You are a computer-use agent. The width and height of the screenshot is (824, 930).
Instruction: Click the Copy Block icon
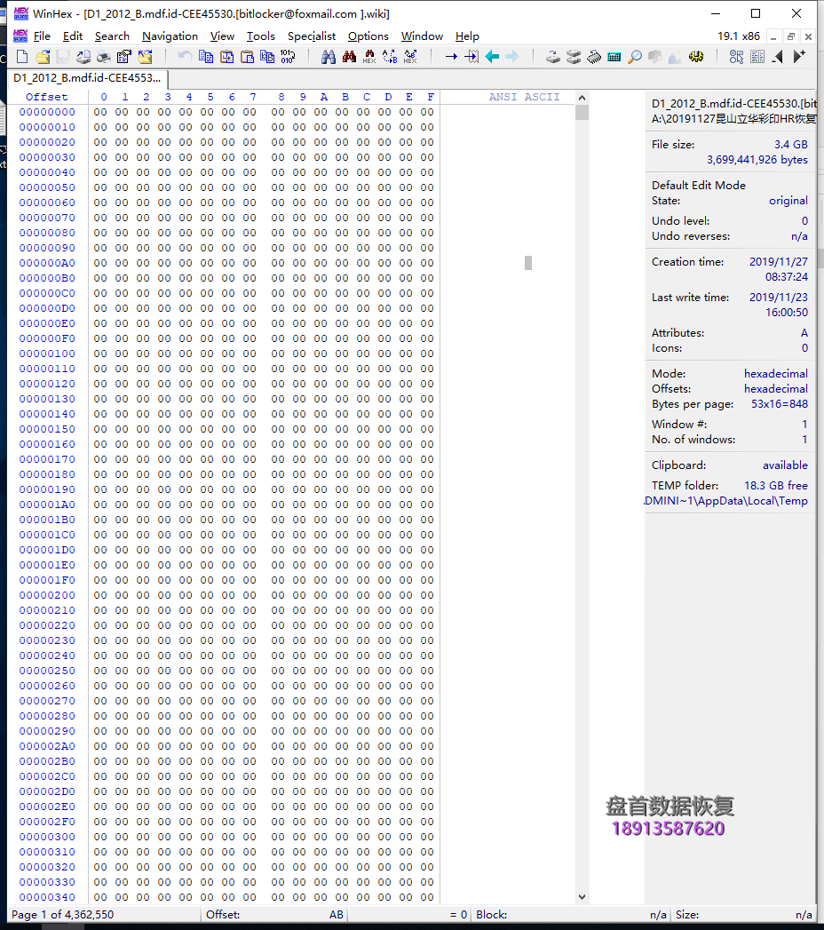(206, 57)
